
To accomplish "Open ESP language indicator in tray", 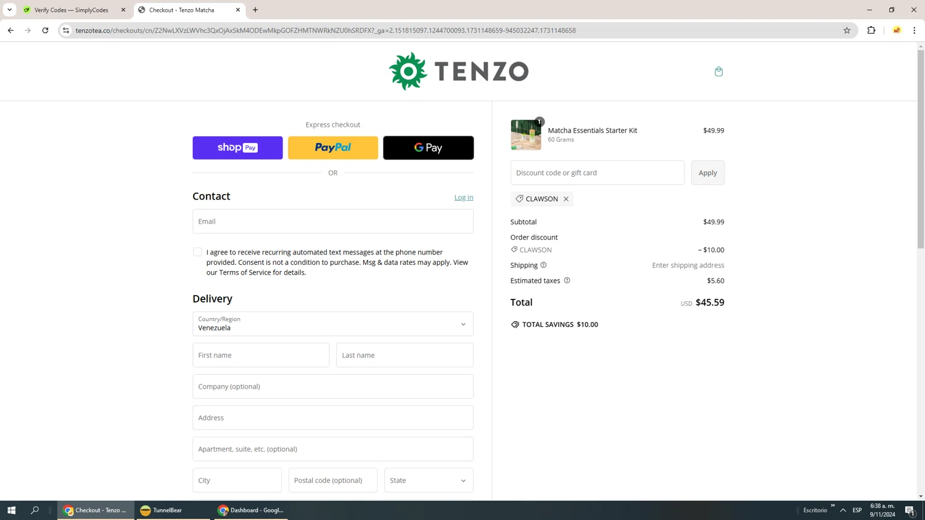I will (857, 510).
